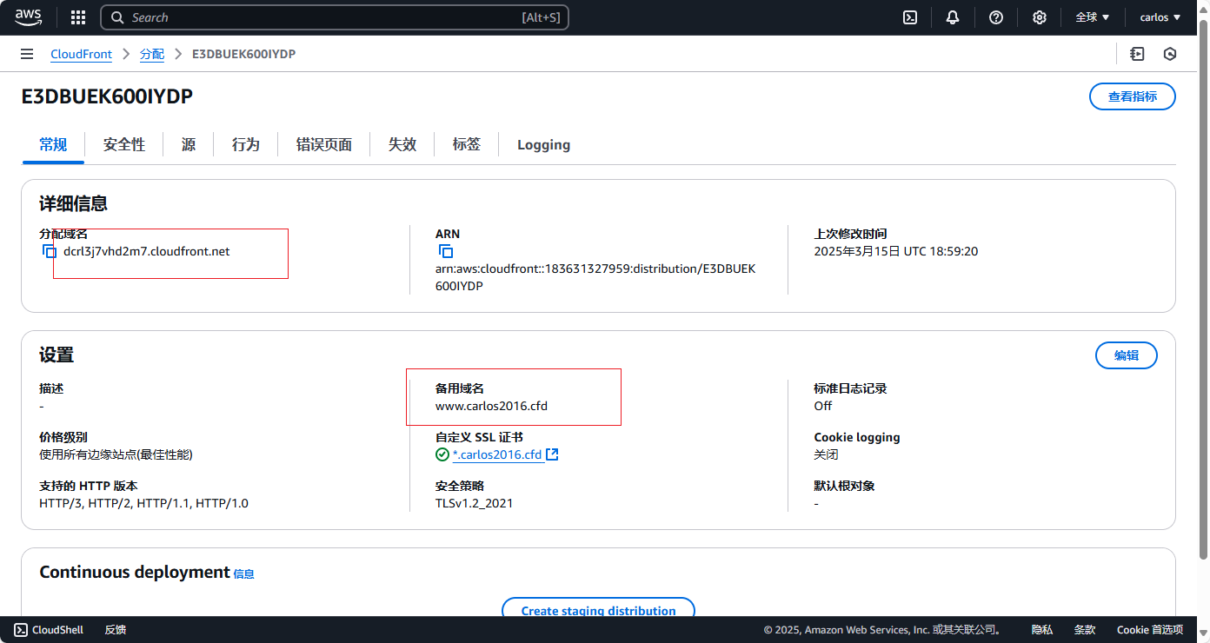
Task: Open the AWS home logo
Action: pyautogui.click(x=28, y=17)
